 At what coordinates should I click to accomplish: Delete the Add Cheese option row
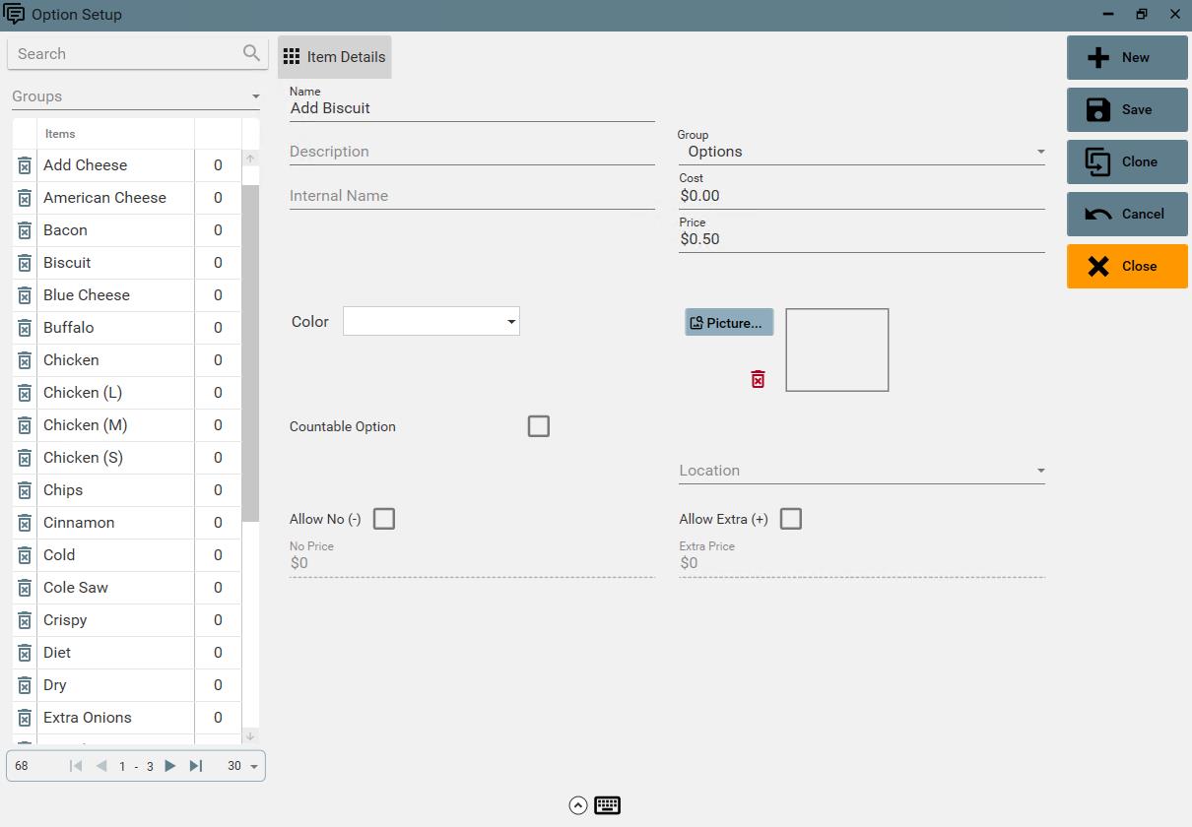tap(25, 165)
